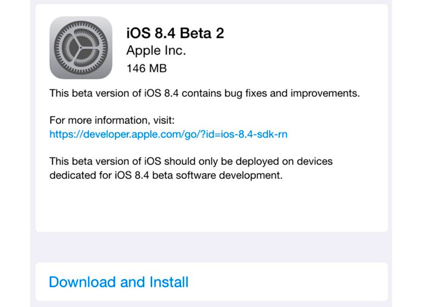Click the "146 MB" update size text
Screen dimensions: 422x307
[x=147, y=69]
